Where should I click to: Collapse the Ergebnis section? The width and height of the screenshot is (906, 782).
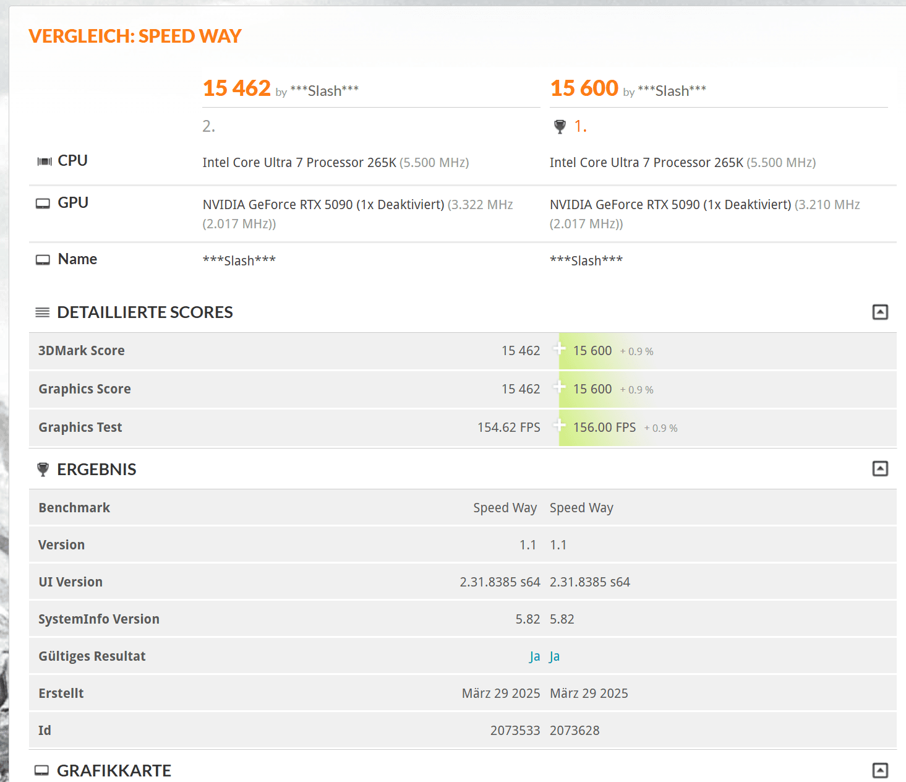tap(880, 468)
